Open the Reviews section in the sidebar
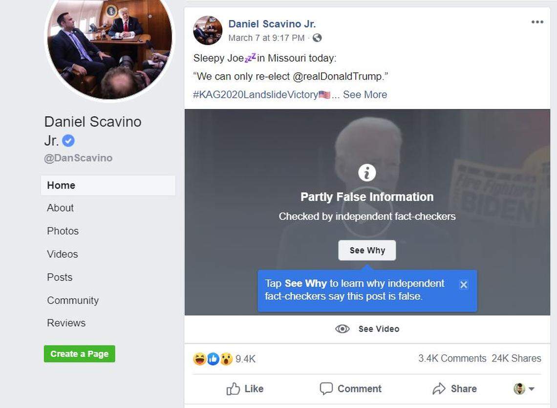Screen dimensions: 557x408 [x=66, y=322]
